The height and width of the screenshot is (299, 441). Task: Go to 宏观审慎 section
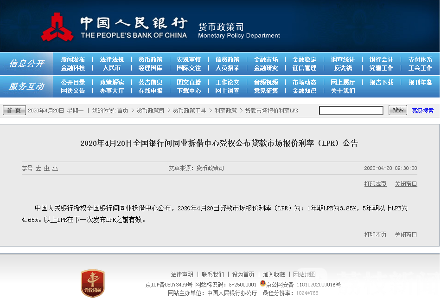tap(189, 60)
